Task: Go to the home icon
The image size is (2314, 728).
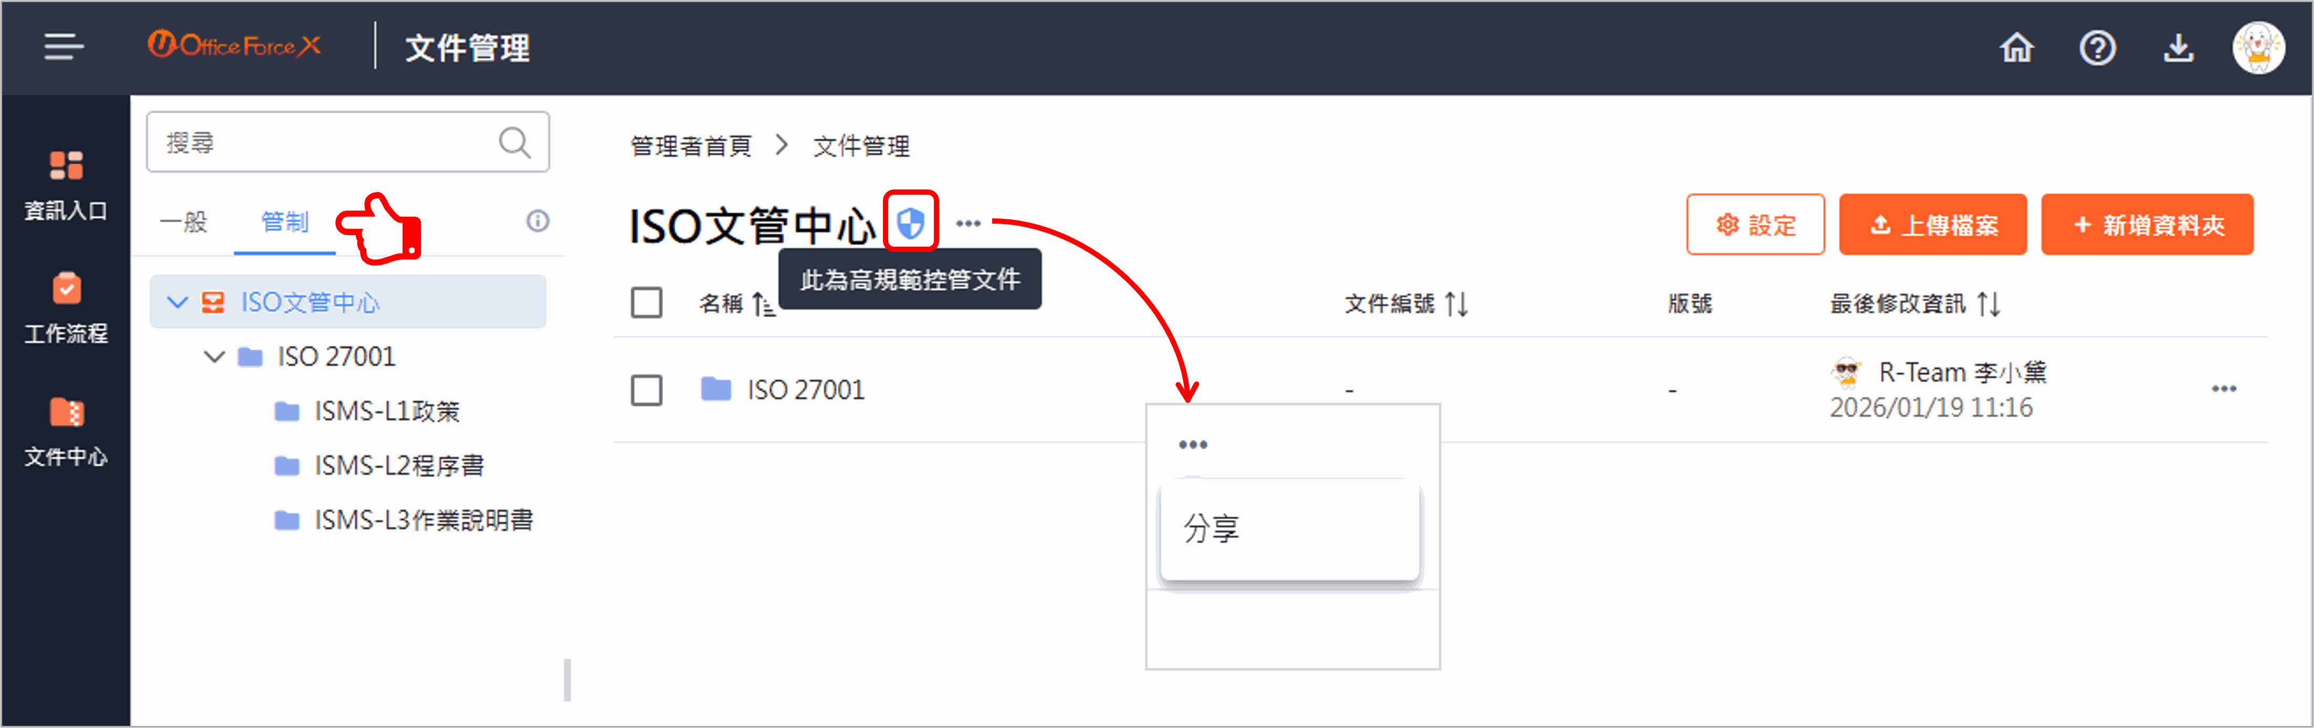Action: 2017,48
